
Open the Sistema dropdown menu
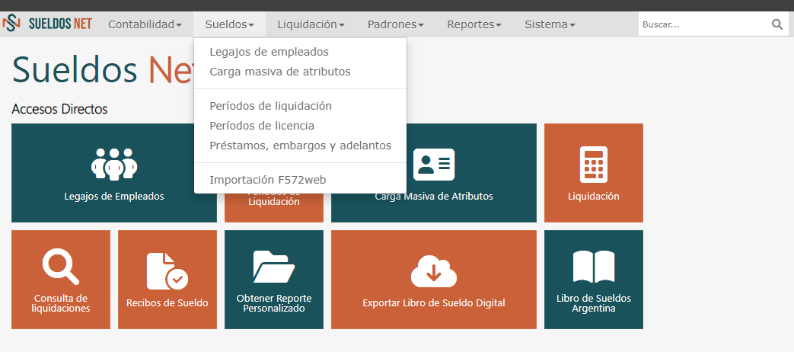click(550, 24)
